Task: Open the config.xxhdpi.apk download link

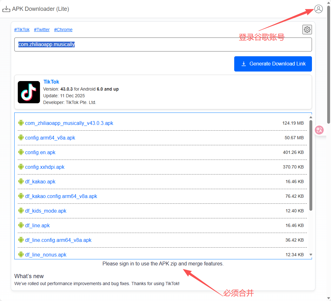Action: [45, 167]
